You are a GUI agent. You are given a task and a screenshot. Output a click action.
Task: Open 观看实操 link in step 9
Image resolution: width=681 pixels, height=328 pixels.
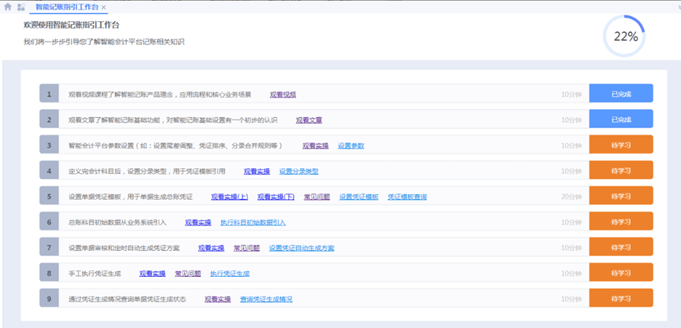(217, 300)
